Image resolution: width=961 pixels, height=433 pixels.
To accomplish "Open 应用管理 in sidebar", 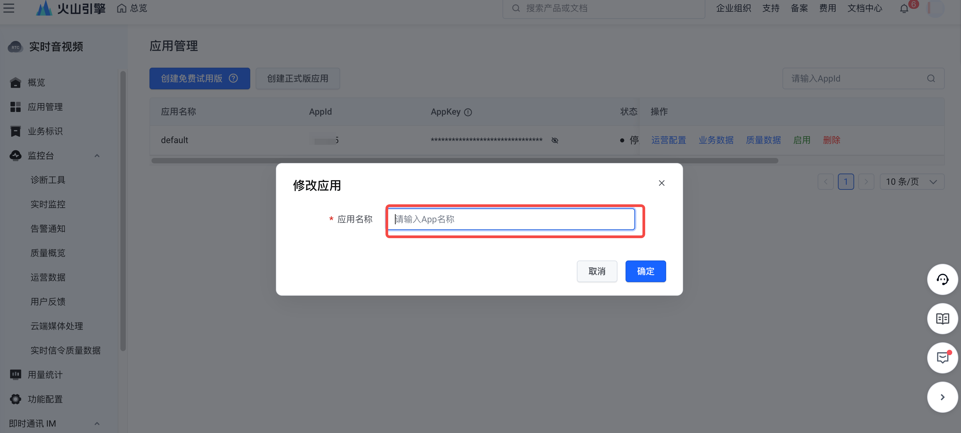I will click(x=45, y=107).
